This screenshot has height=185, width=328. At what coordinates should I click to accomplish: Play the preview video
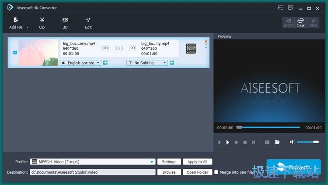227,142
